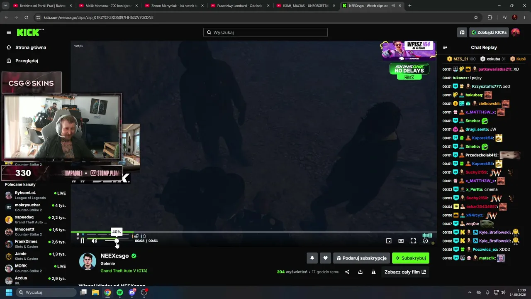Open xspeedyq recommended channel
Image resolution: width=531 pixels, height=299 pixels.
(35, 220)
